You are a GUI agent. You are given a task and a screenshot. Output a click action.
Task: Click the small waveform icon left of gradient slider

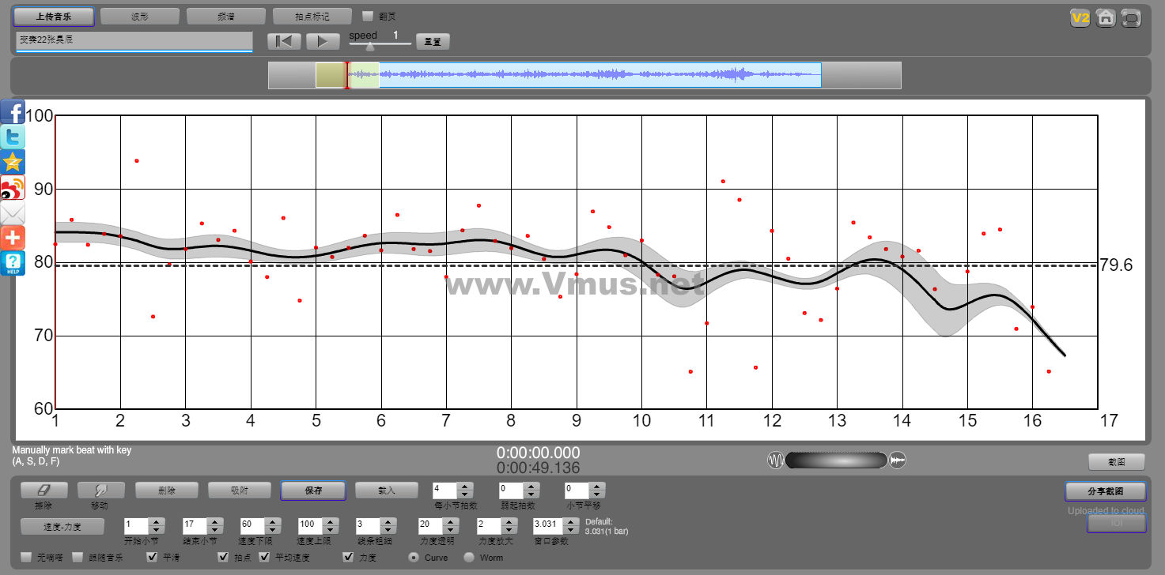pos(776,460)
